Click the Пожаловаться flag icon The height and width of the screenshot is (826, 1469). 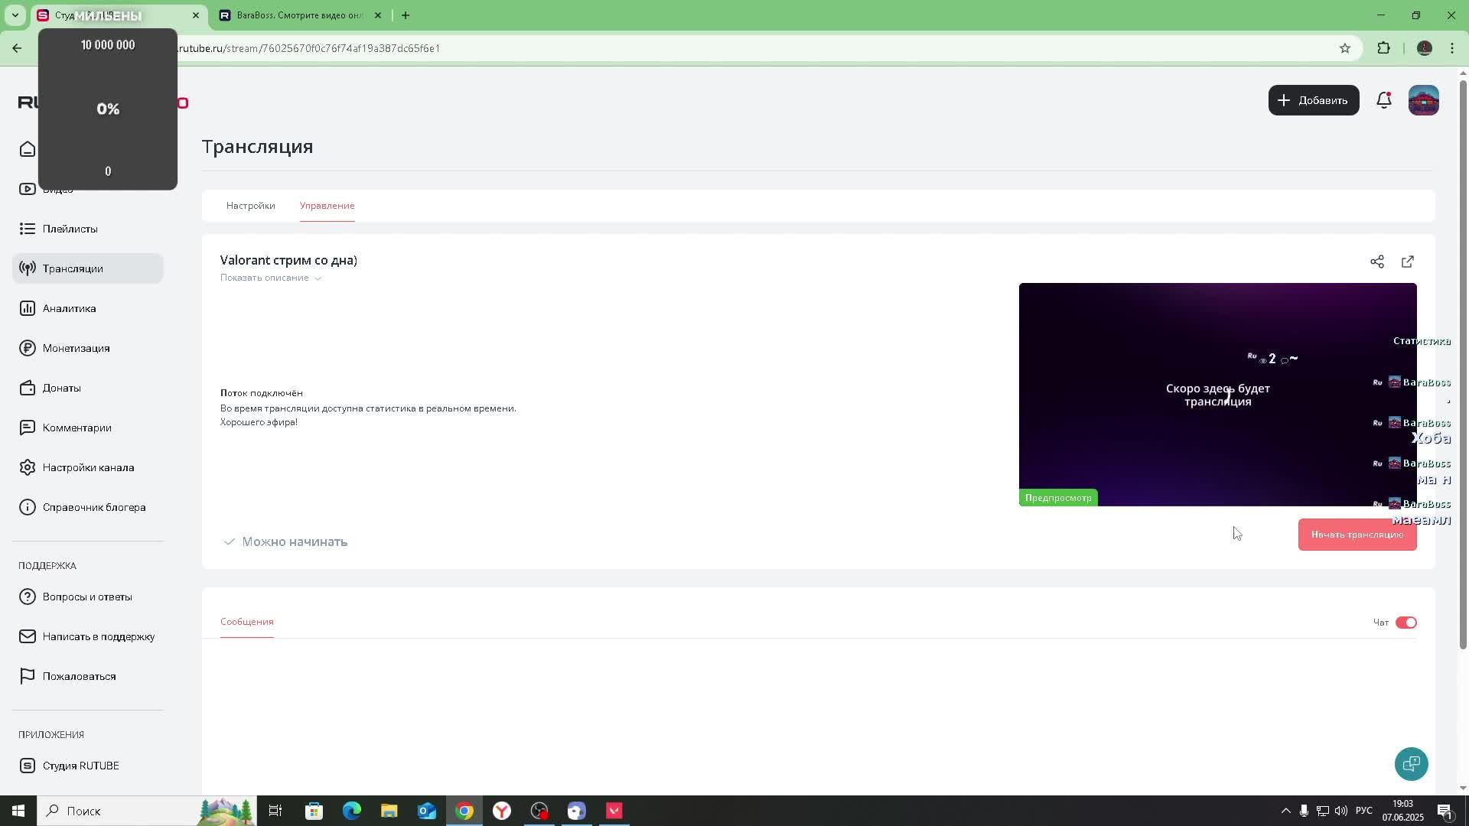click(x=28, y=676)
